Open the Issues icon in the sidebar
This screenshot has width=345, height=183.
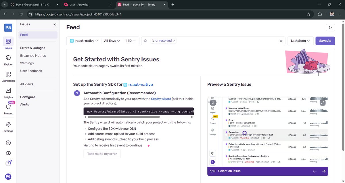pyautogui.click(x=8, y=41)
